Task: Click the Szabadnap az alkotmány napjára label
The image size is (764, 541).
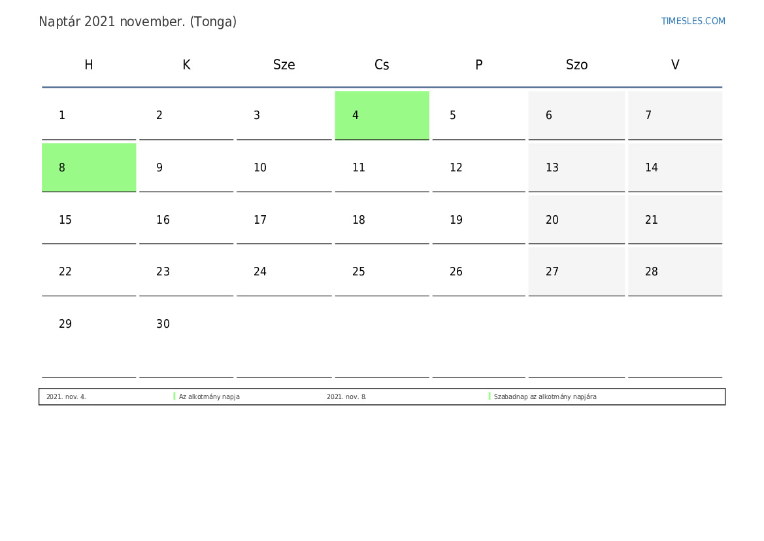Action: 545,396
